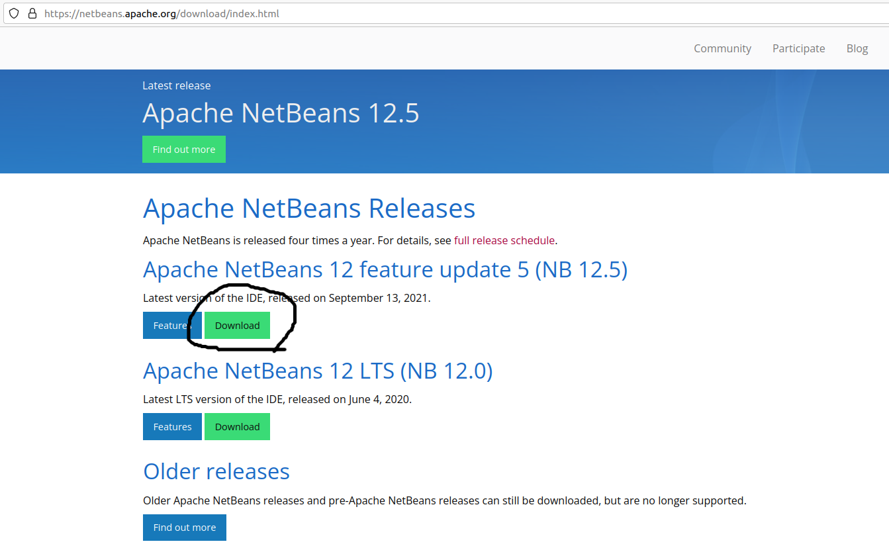Click the padlock site security icon
889x558 pixels.
[x=32, y=13]
